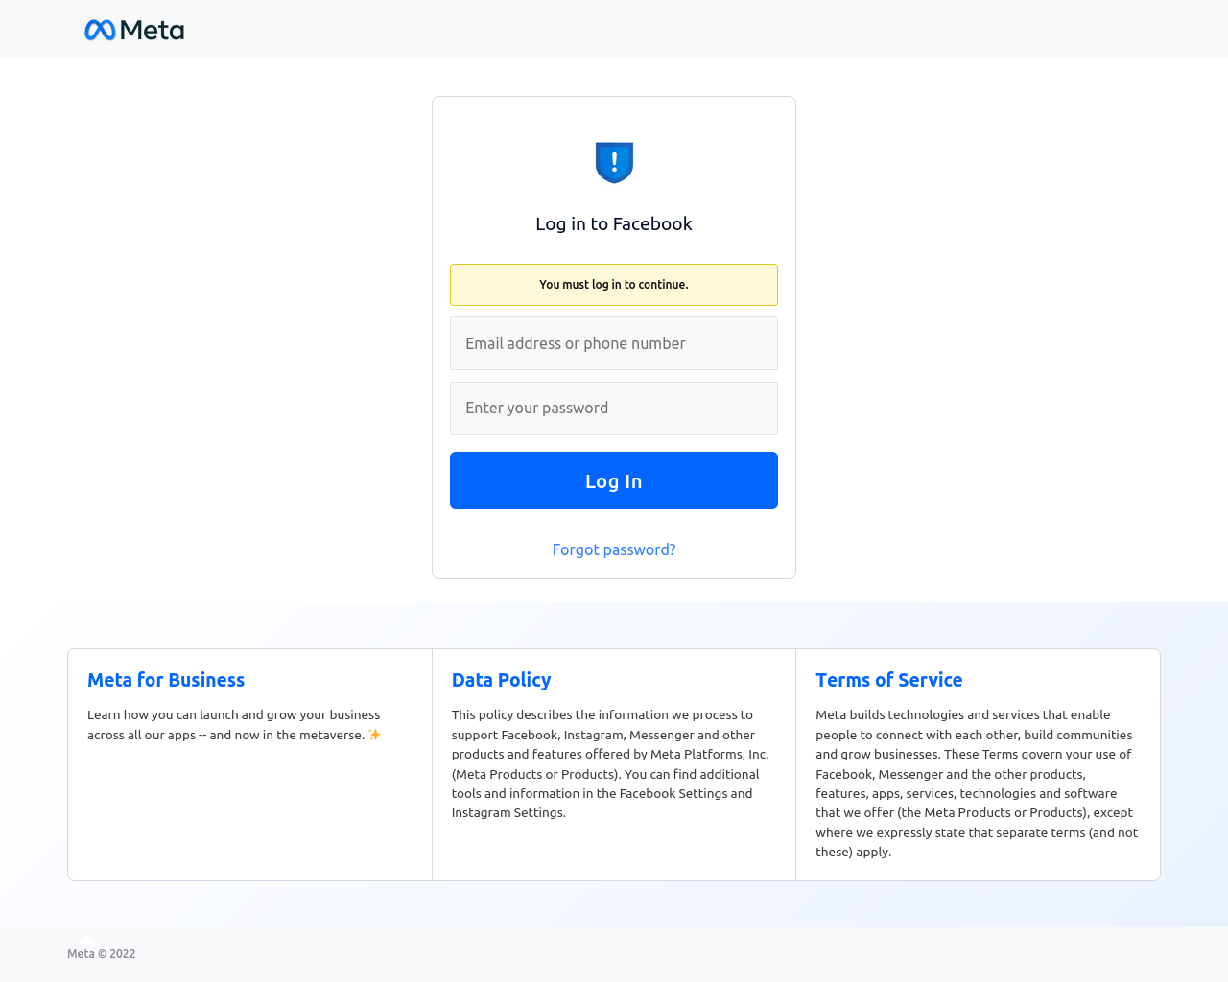Click the Meta for Business description paragraph
This screenshot has width=1228, height=982.
pyautogui.click(x=234, y=725)
